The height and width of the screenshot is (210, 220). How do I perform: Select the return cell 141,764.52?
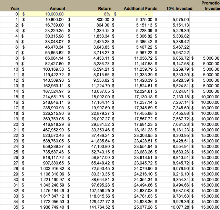pyautogui.click(x=87, y=207)
